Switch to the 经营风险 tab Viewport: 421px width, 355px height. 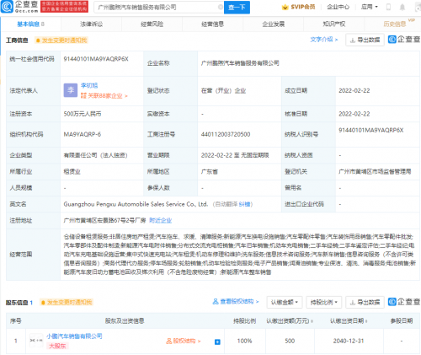152,24
